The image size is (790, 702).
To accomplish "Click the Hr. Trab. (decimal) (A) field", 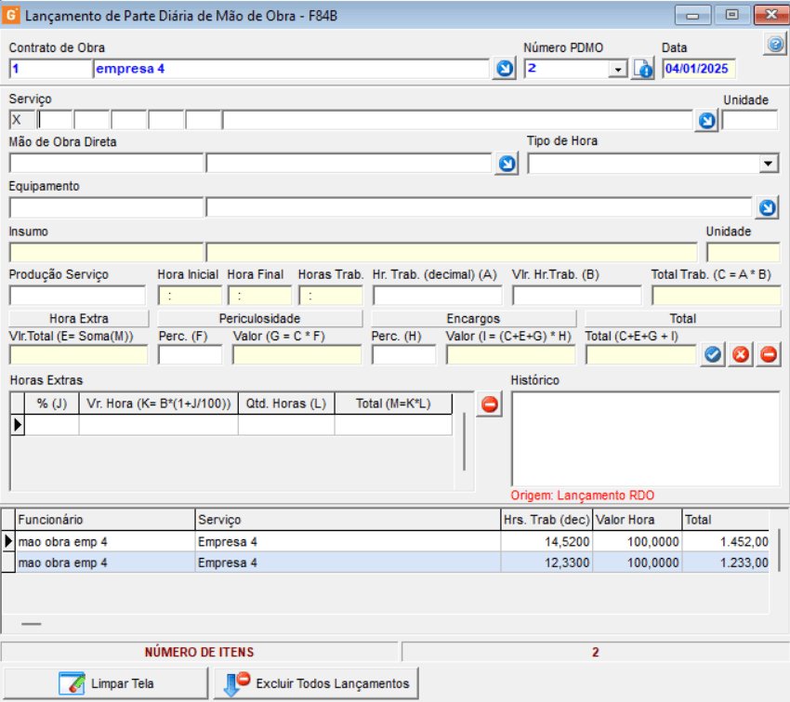I will point(438,296).
